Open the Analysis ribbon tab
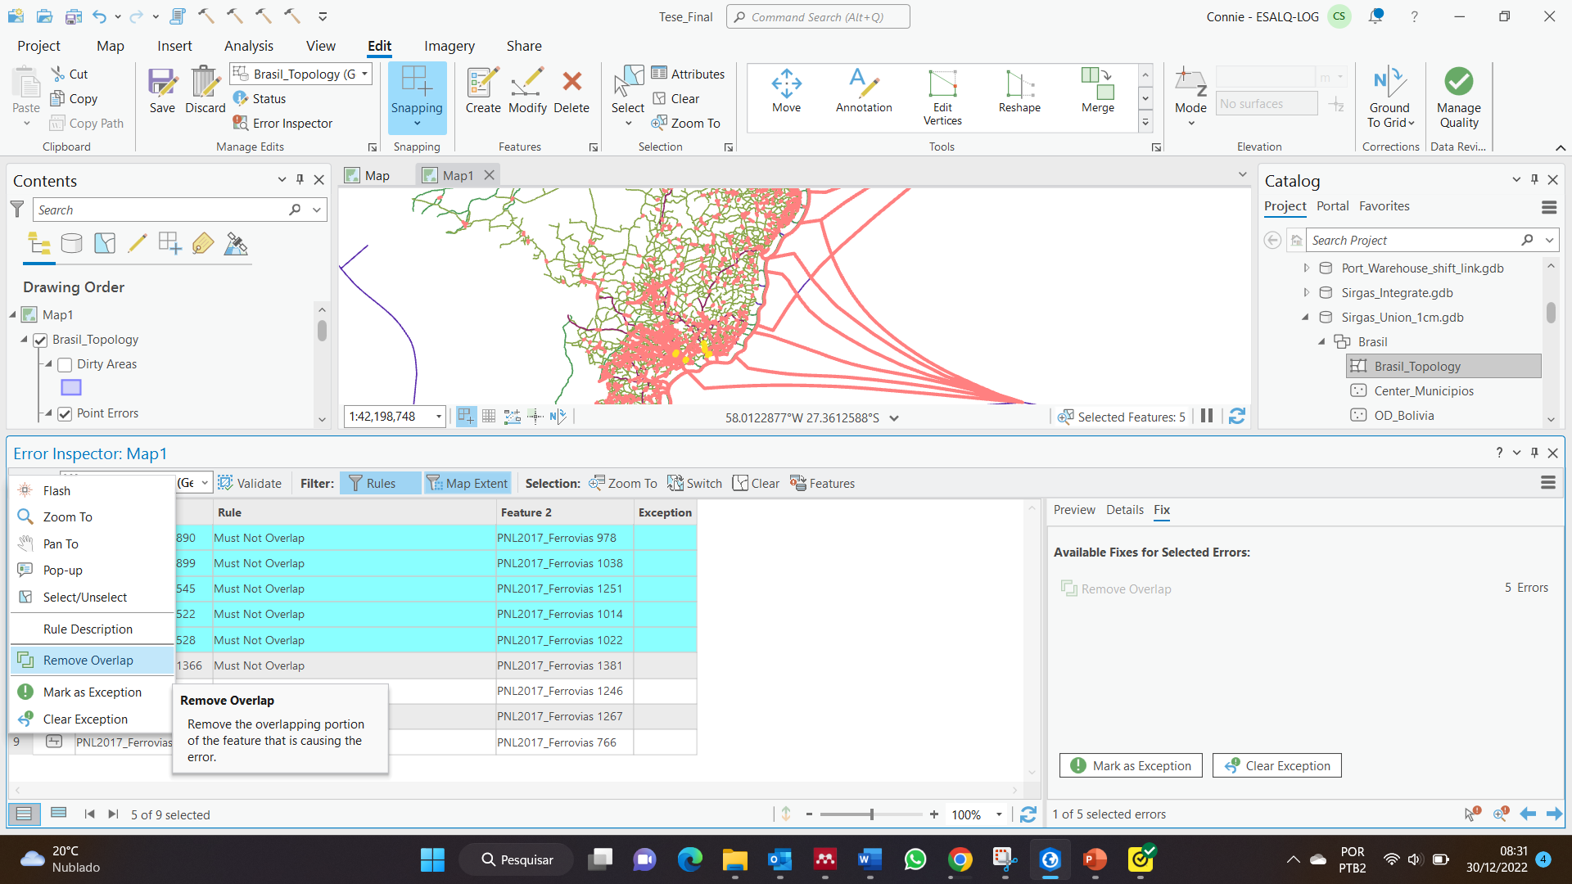Viewport: 1572px width, 884px height. tap(248, 46)
